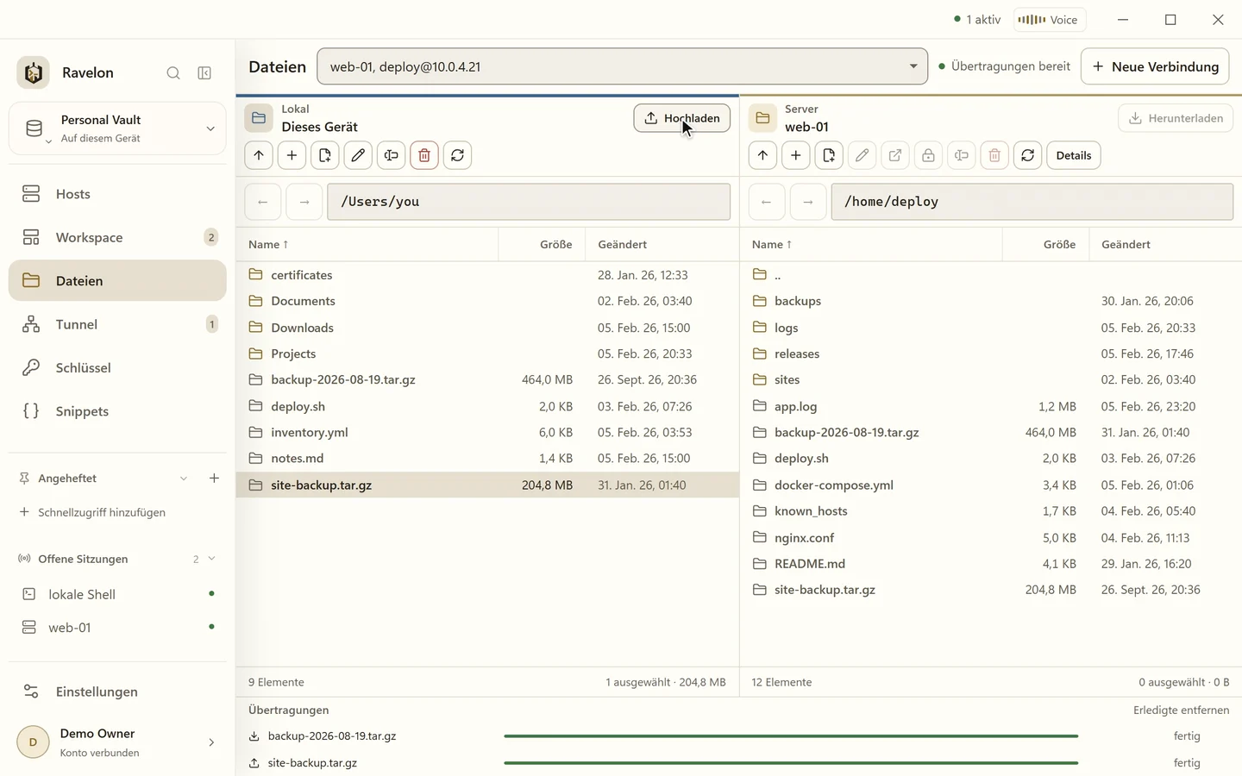Refresh the server file list
The height and width of the screenshot is (776, 1242).
tap(1028, 155)
